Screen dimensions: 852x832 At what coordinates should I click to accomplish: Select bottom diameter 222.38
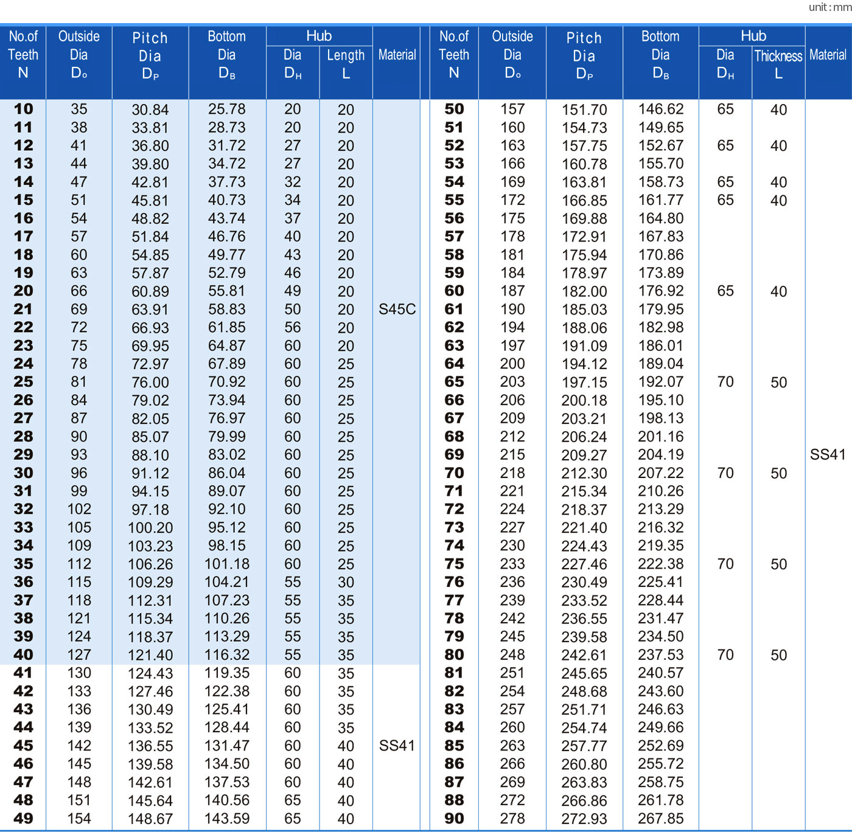pos(661,564)
